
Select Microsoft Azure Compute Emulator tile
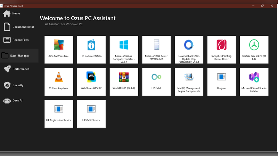point(124,49)
